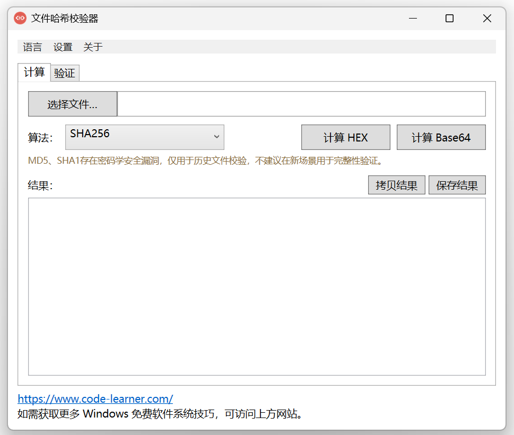Click inside the results text area

coord(257,287)
